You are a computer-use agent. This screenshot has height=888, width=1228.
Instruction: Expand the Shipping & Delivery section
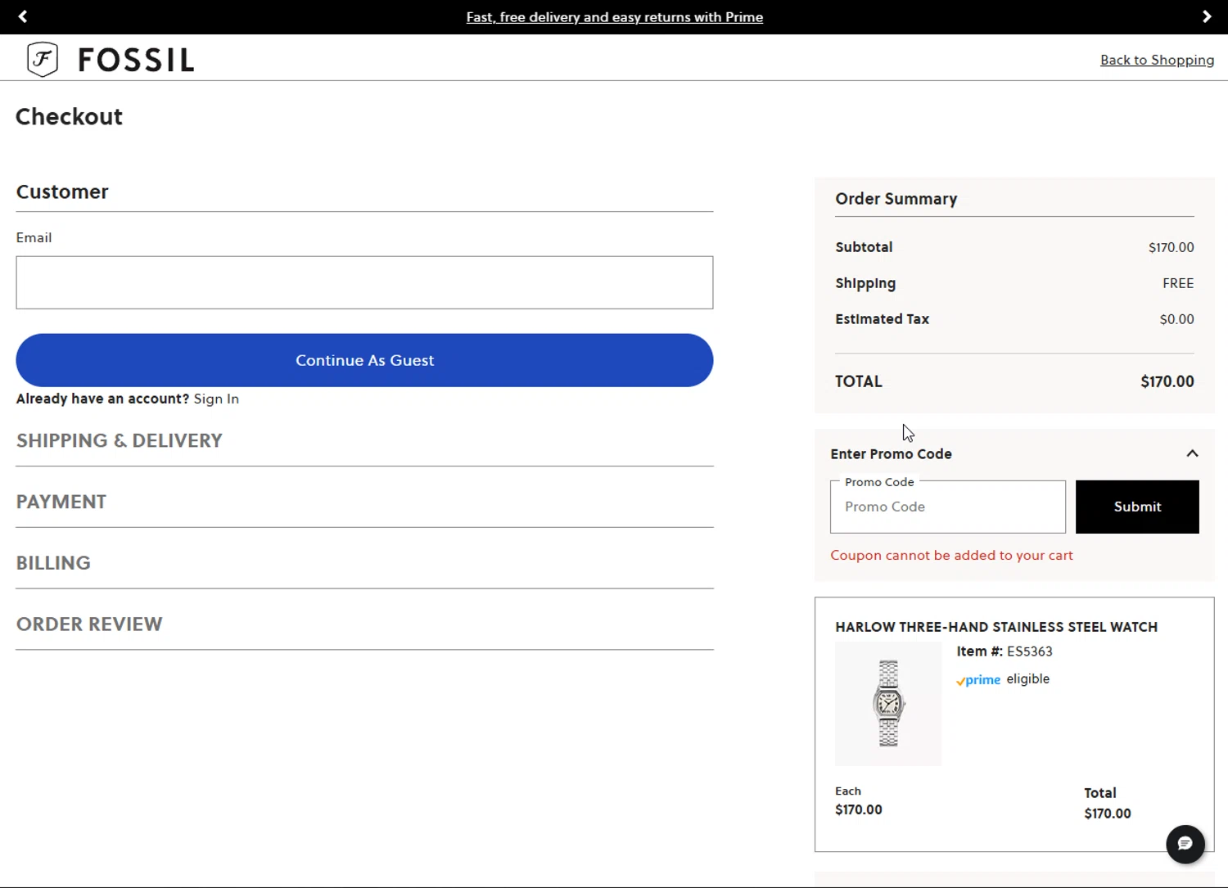(x=120, y=440)
